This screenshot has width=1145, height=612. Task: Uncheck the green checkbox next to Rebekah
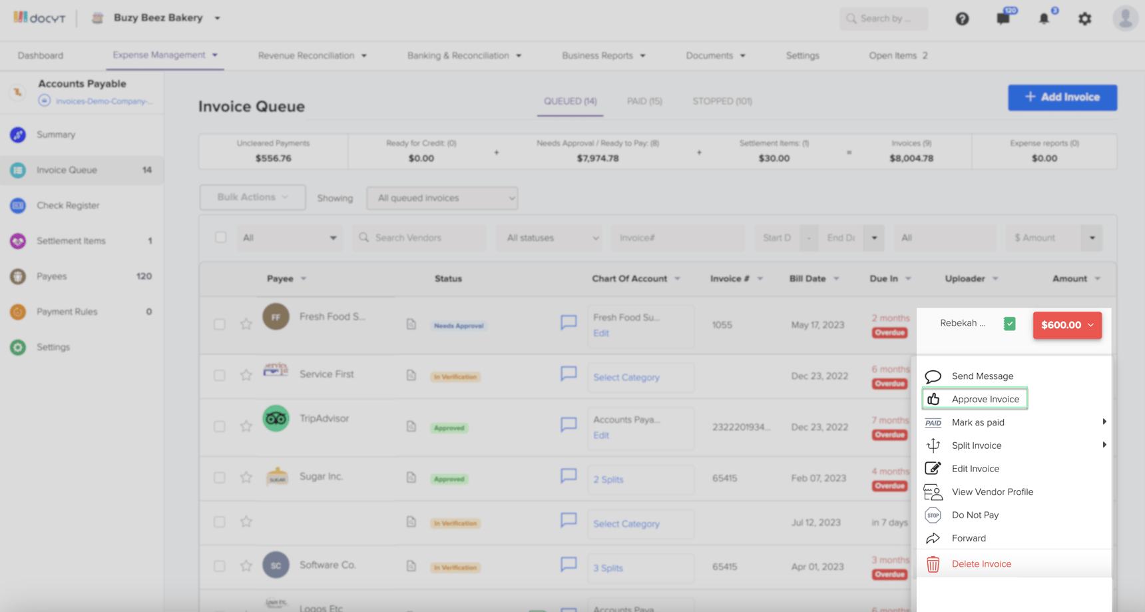pos(1009,323)
